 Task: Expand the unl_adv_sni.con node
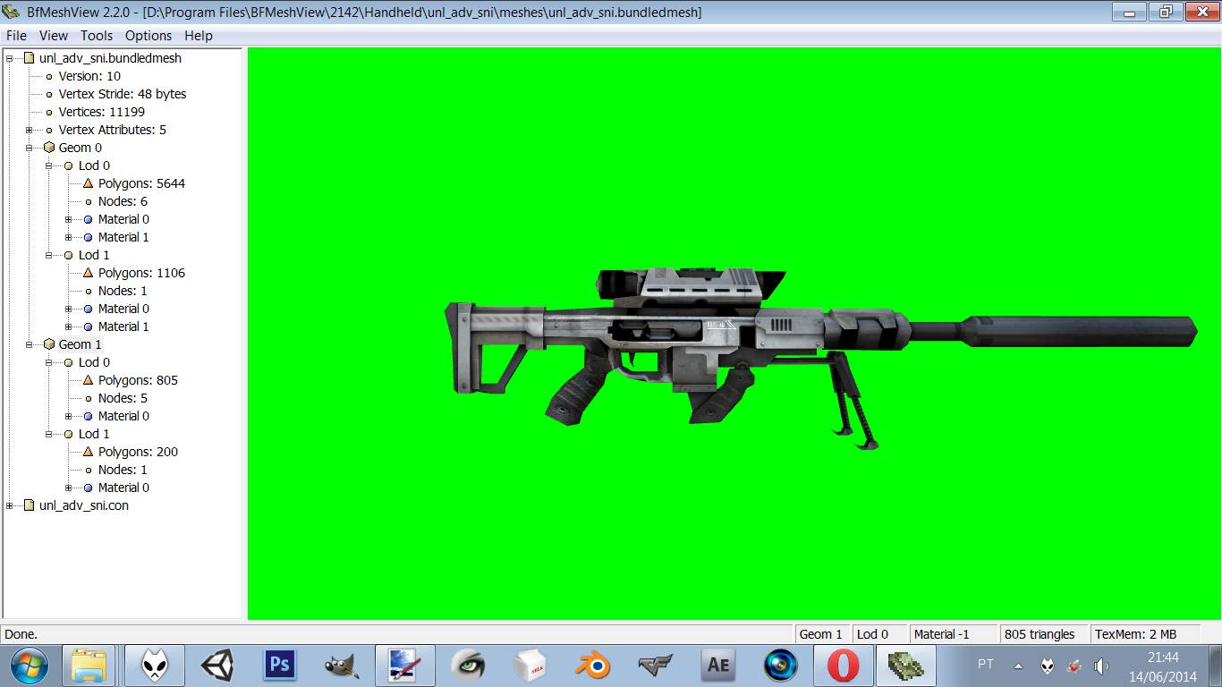[x=11, y=505]
